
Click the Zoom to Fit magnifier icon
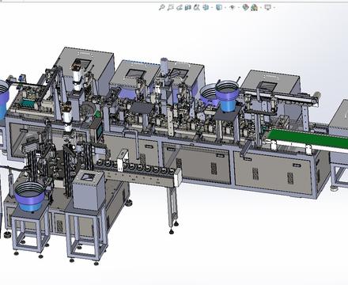(161, 7)
